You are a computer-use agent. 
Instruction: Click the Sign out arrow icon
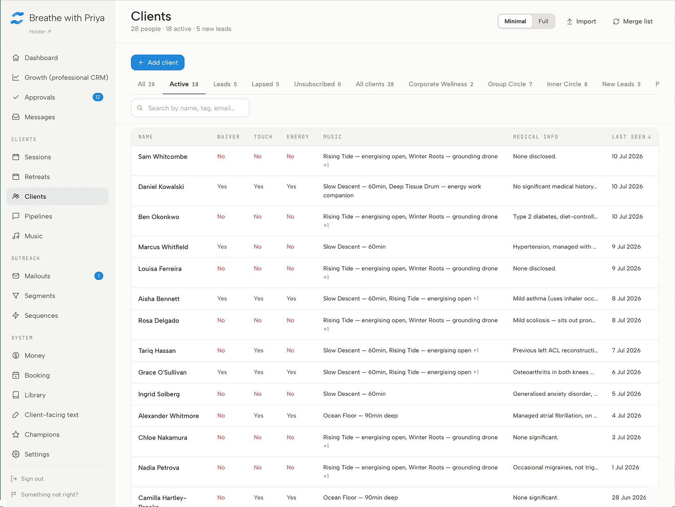pos(14,479)
